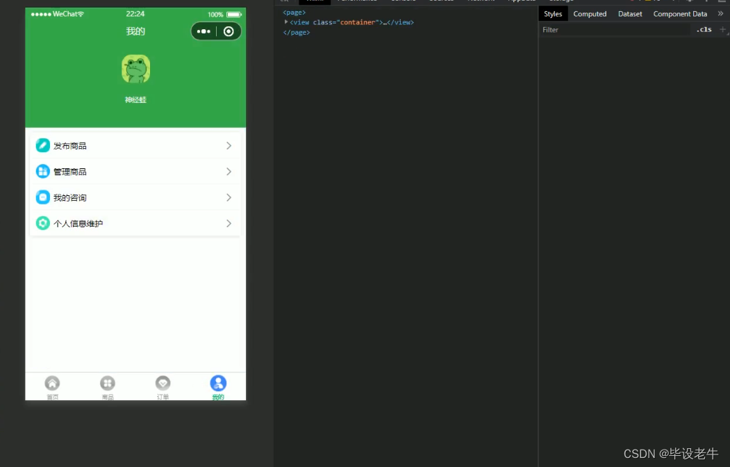
Task: Show more panel tabs with double arrow
Action: 720,13
